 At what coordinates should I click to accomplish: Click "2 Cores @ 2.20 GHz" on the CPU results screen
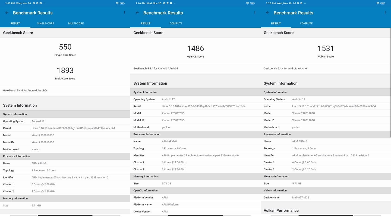click(x=43, y=192)
